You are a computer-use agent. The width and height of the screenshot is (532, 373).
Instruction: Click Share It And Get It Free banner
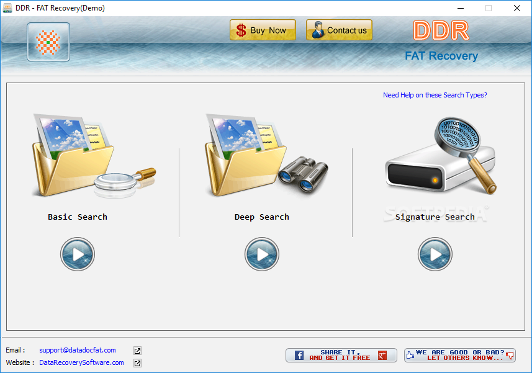pyautogui.click(x=341, y=355)
